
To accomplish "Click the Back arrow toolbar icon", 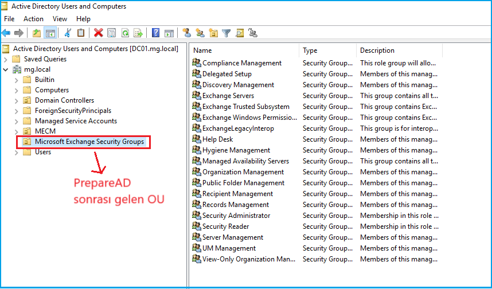I will [6, 33].
